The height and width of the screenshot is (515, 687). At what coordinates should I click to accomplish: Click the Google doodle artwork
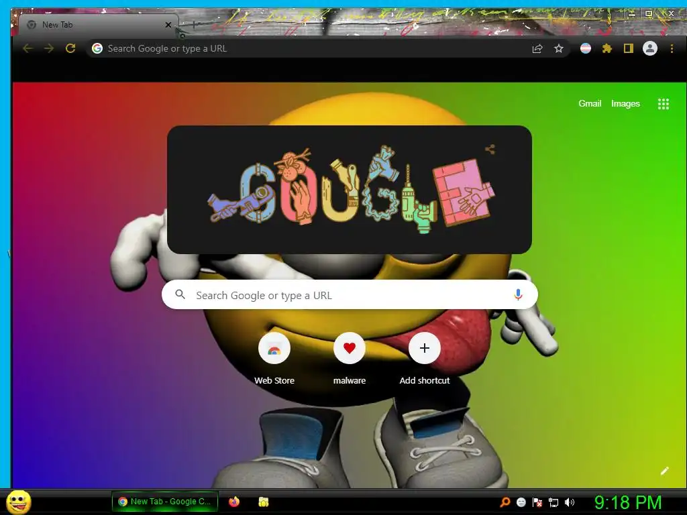coord(350,190)
